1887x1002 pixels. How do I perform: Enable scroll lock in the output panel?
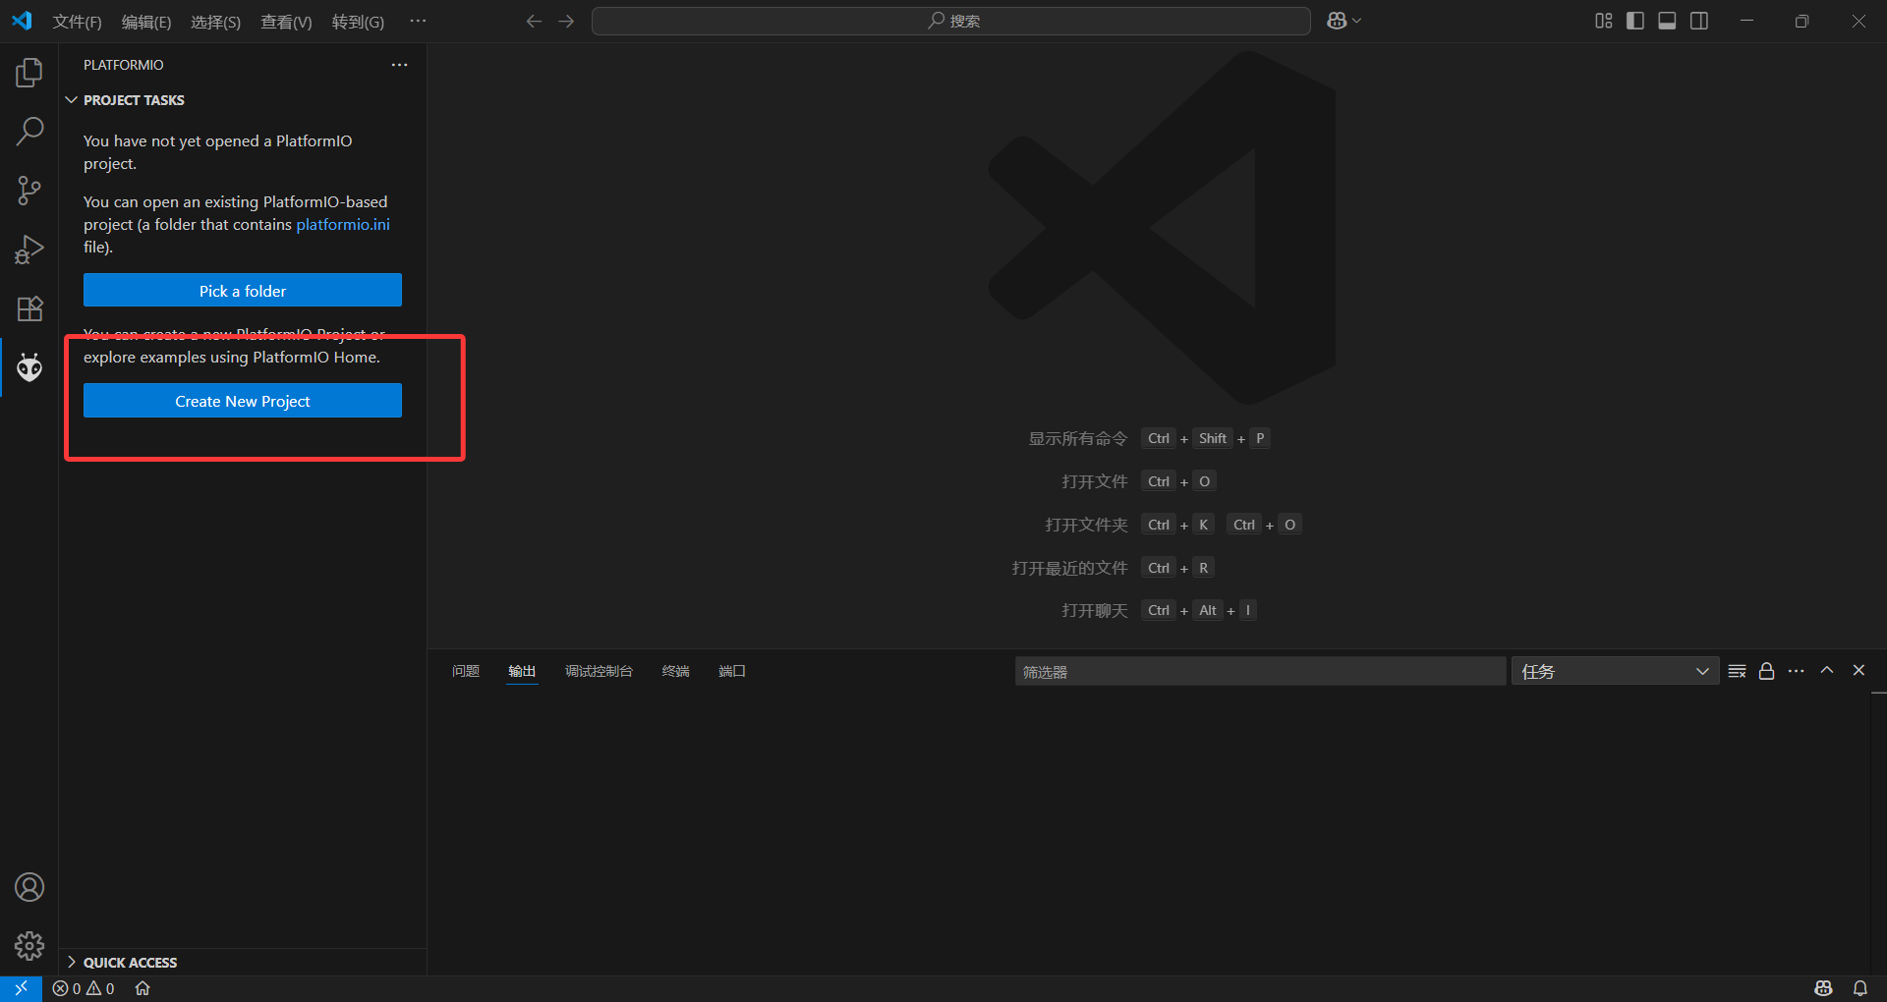click(x=1766, y=670)
